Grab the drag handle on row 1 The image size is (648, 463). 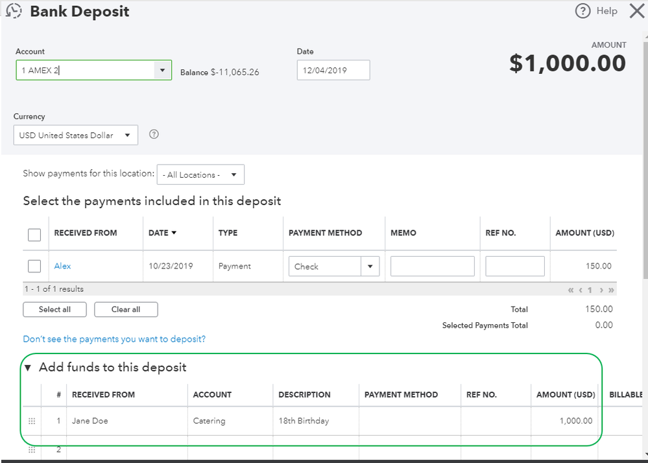(x=32, y=421)
